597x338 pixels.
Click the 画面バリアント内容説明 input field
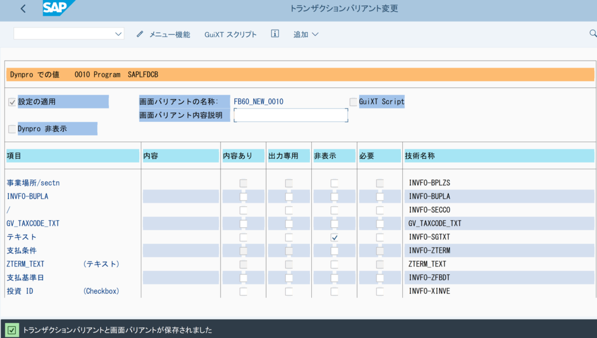(x=291, y=115)
